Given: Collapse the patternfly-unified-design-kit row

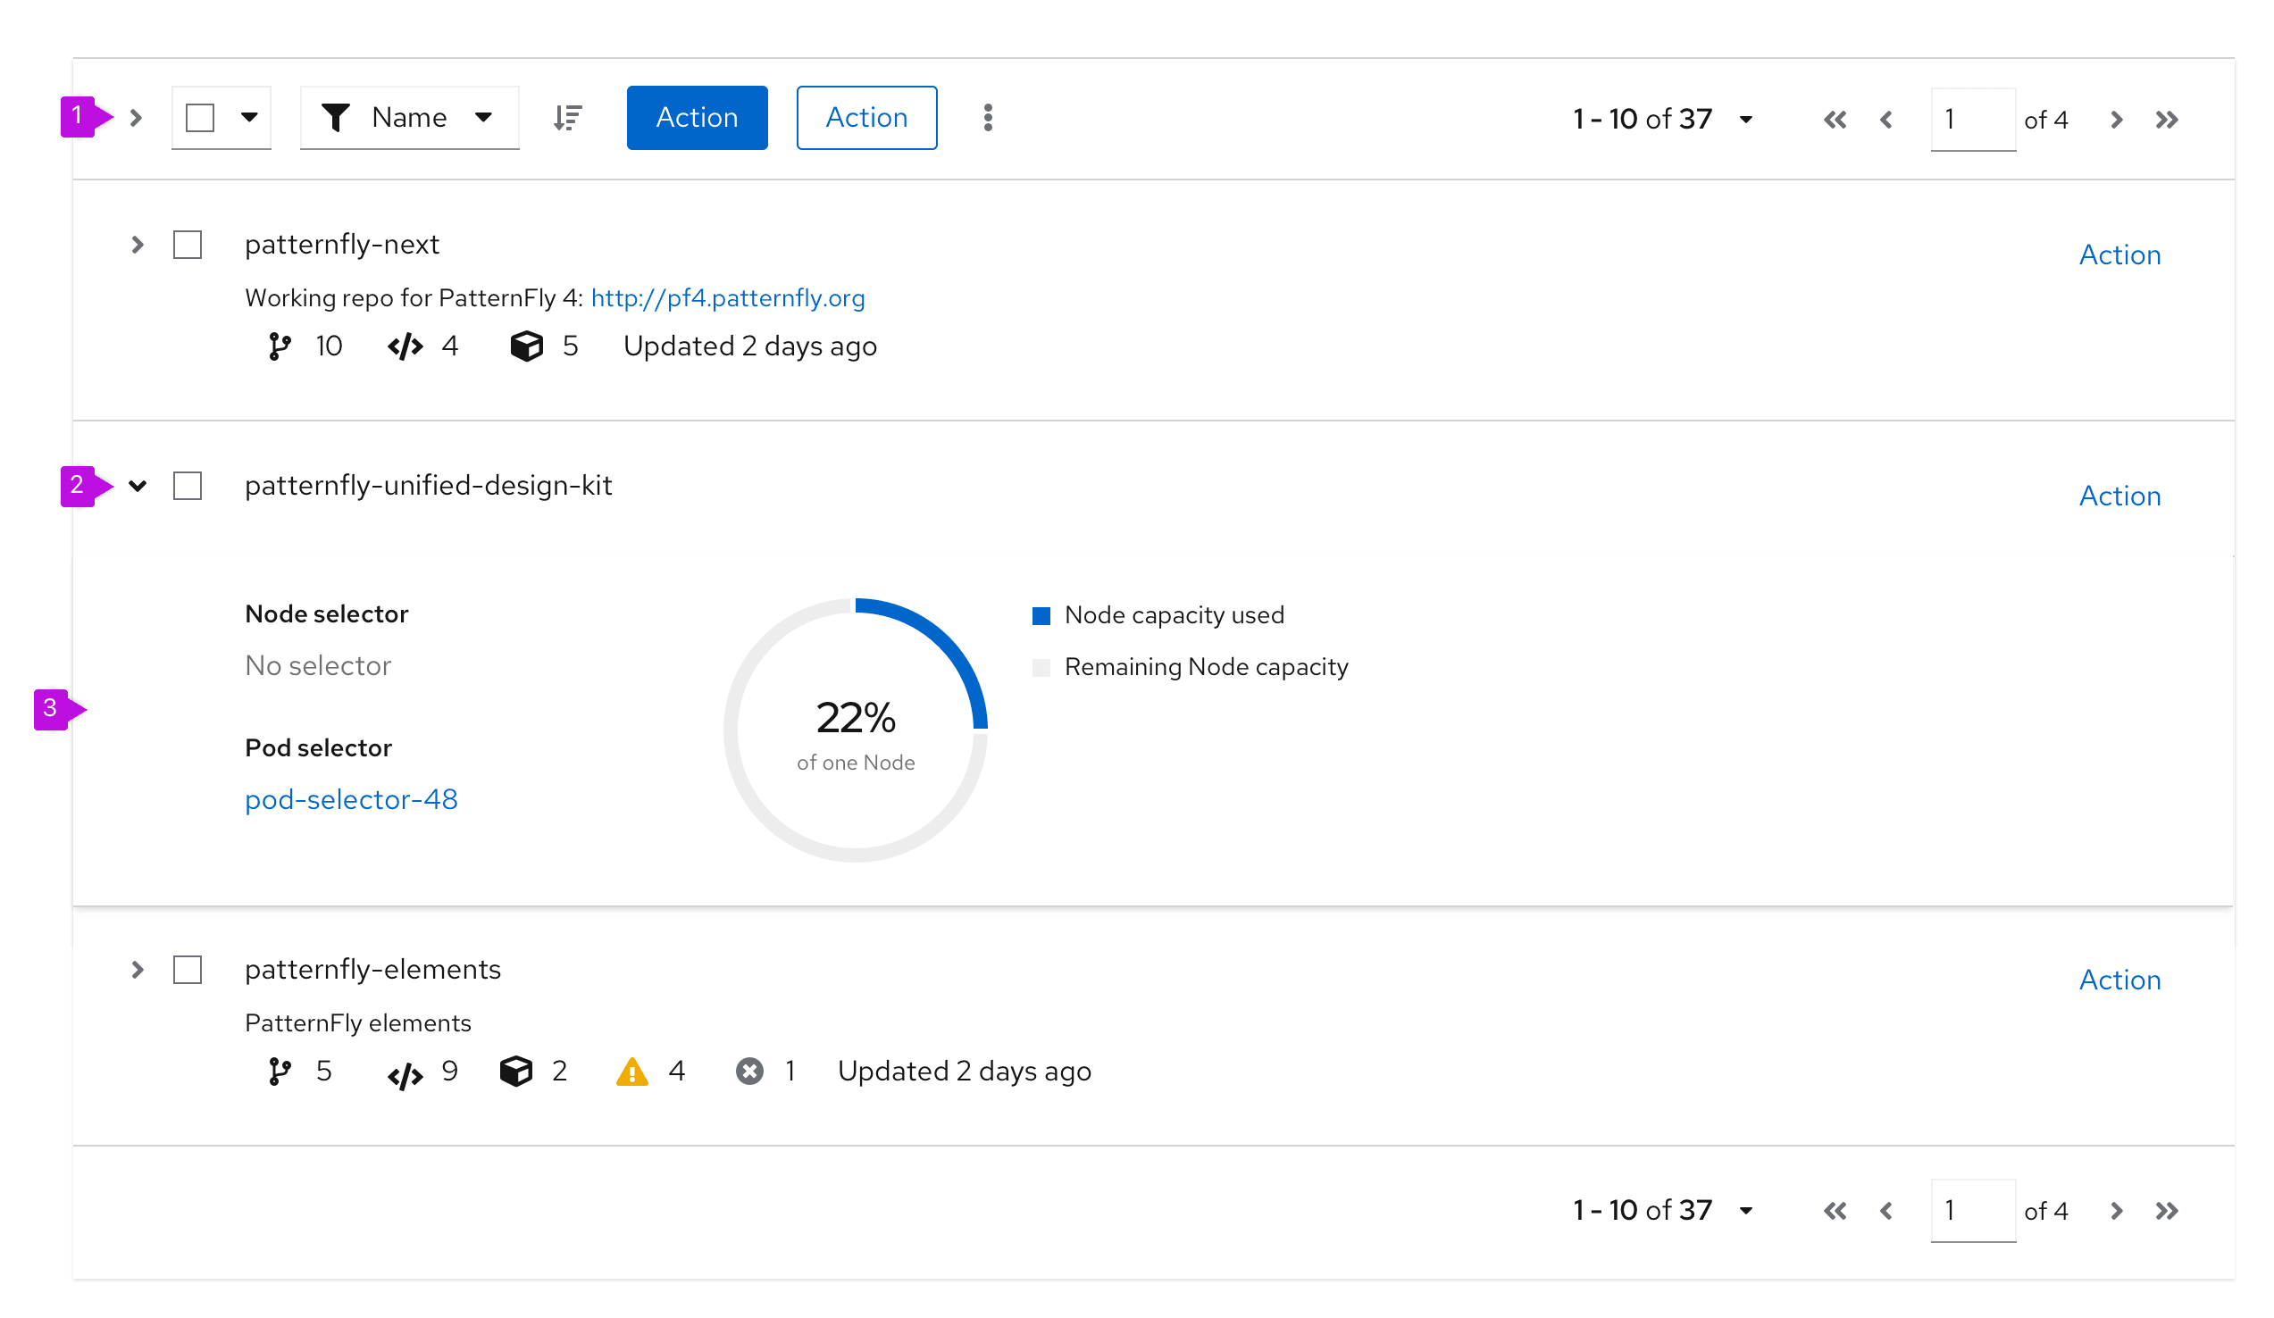Looking at the screenshot, I should (x=137, y=485).
